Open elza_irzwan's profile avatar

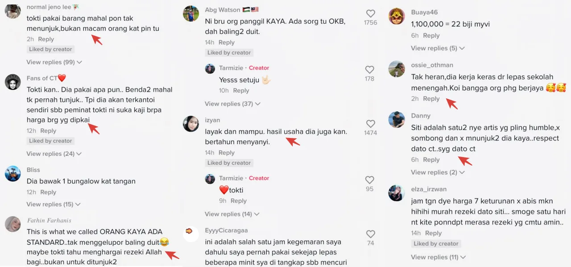tap(397, 193)
